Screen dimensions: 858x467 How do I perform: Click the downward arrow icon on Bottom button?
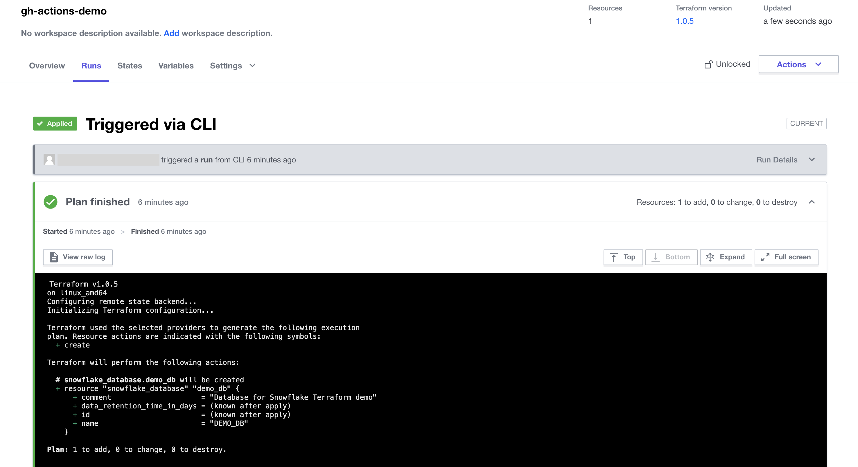pyautogui.click(x=655, y=257)
